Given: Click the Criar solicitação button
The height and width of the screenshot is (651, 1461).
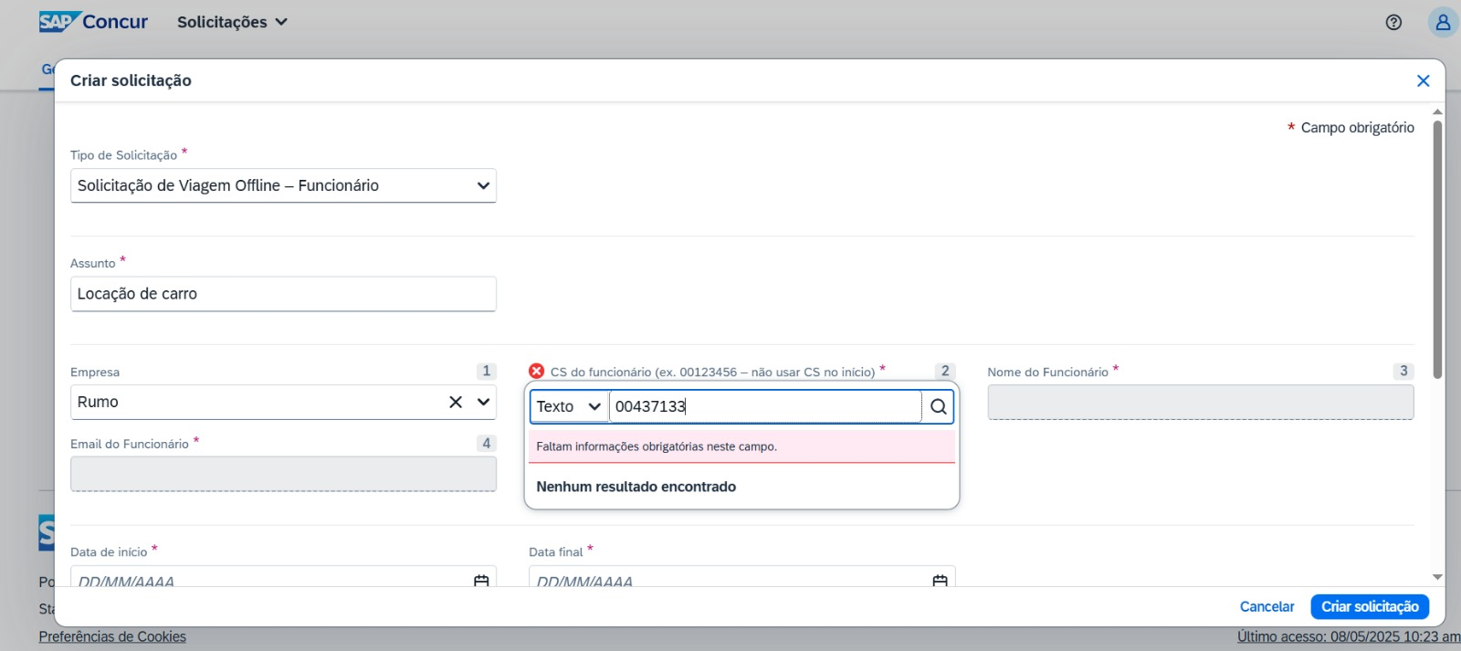Looking at the screenshot, I should click(x=1370, y=606).
